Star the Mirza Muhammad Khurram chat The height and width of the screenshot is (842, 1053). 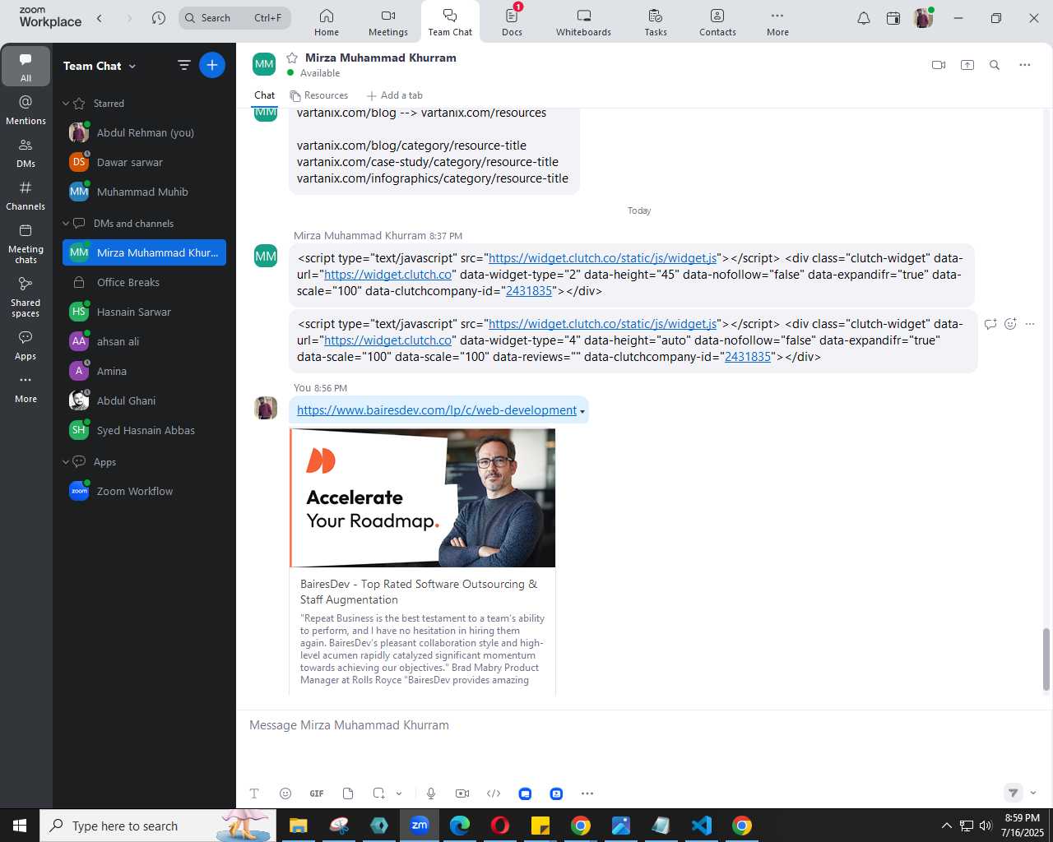(x=291, y=58)
